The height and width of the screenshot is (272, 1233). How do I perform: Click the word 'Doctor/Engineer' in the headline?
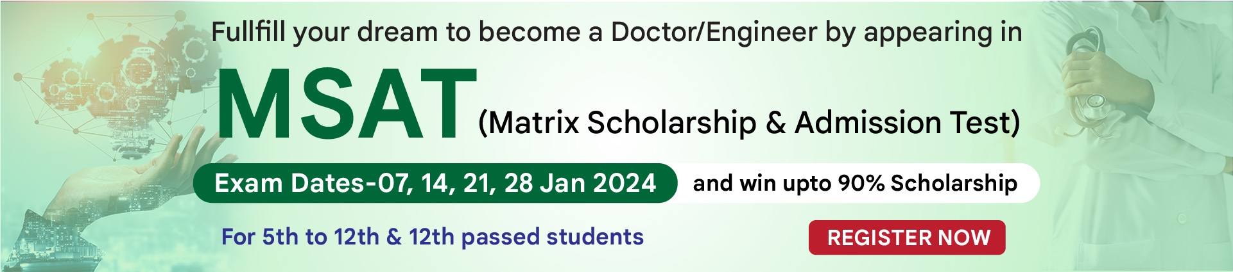[714, 32]
